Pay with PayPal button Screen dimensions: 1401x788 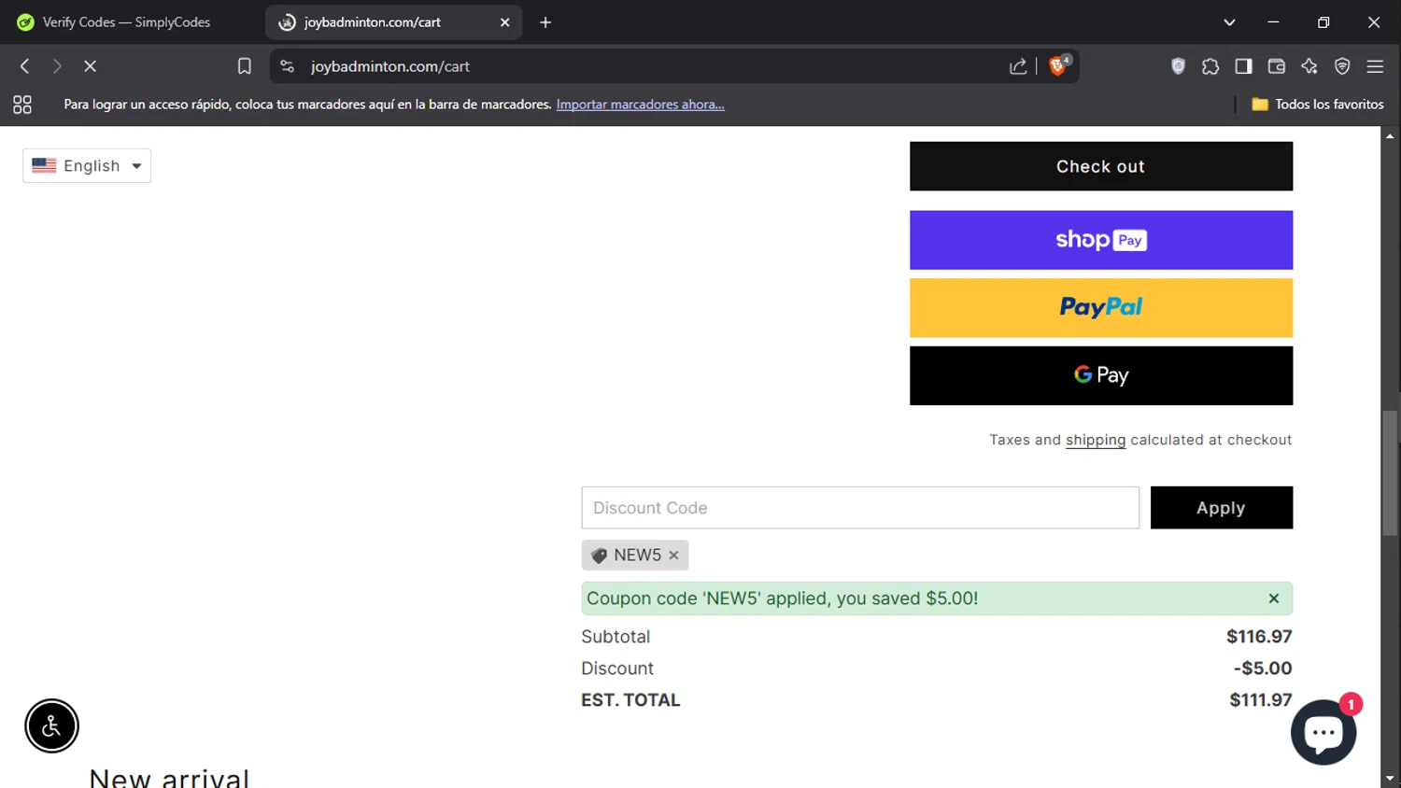(x=1101, y=308)
